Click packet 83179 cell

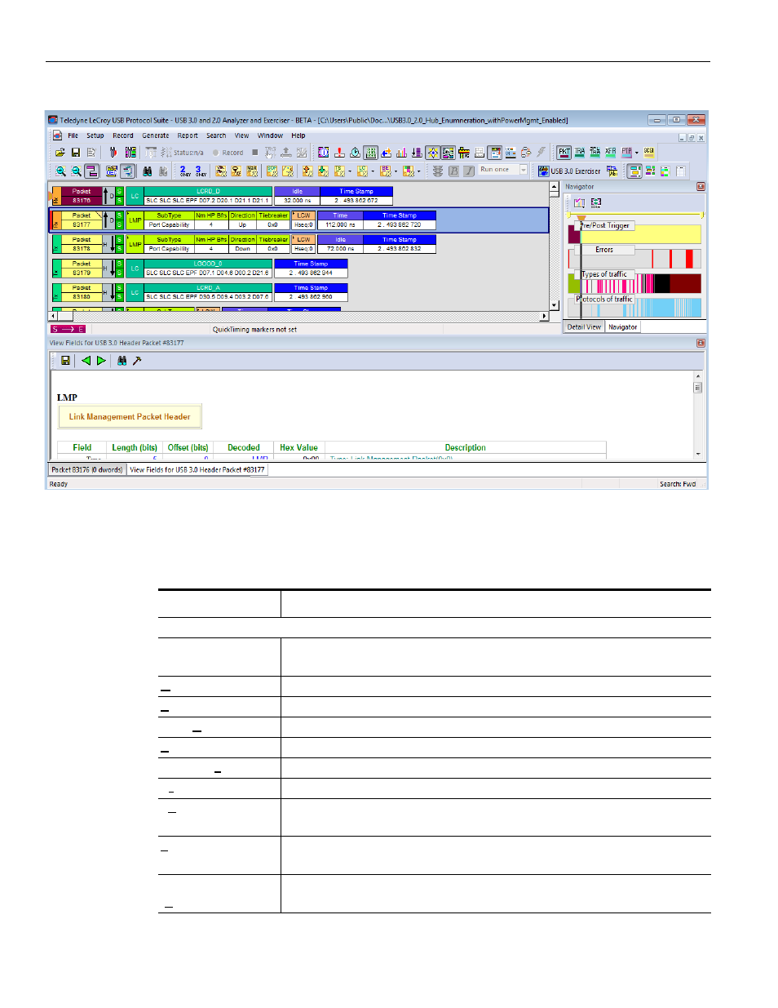(82, 269)
